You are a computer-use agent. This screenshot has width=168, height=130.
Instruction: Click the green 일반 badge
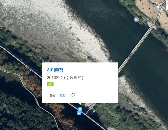coord(50,84)
